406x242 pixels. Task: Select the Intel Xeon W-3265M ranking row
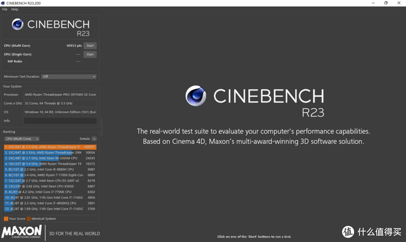point(50,158)
